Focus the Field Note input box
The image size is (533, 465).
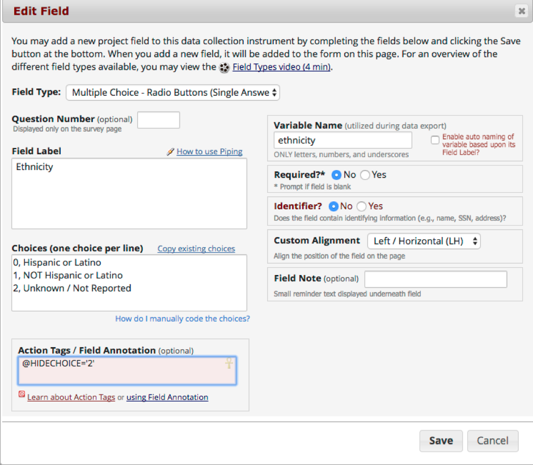click(x=436, y=279)
